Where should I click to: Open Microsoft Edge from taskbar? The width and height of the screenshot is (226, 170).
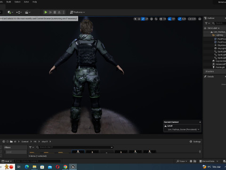click(27, 167)
